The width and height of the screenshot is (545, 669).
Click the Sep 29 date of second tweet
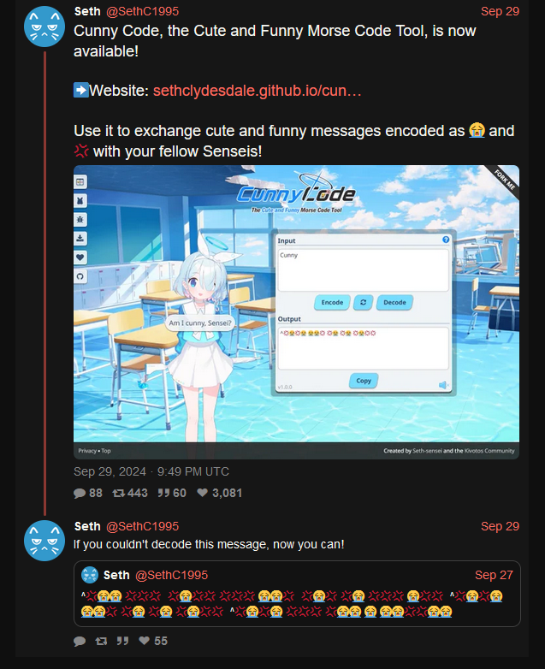coord(500,526)
